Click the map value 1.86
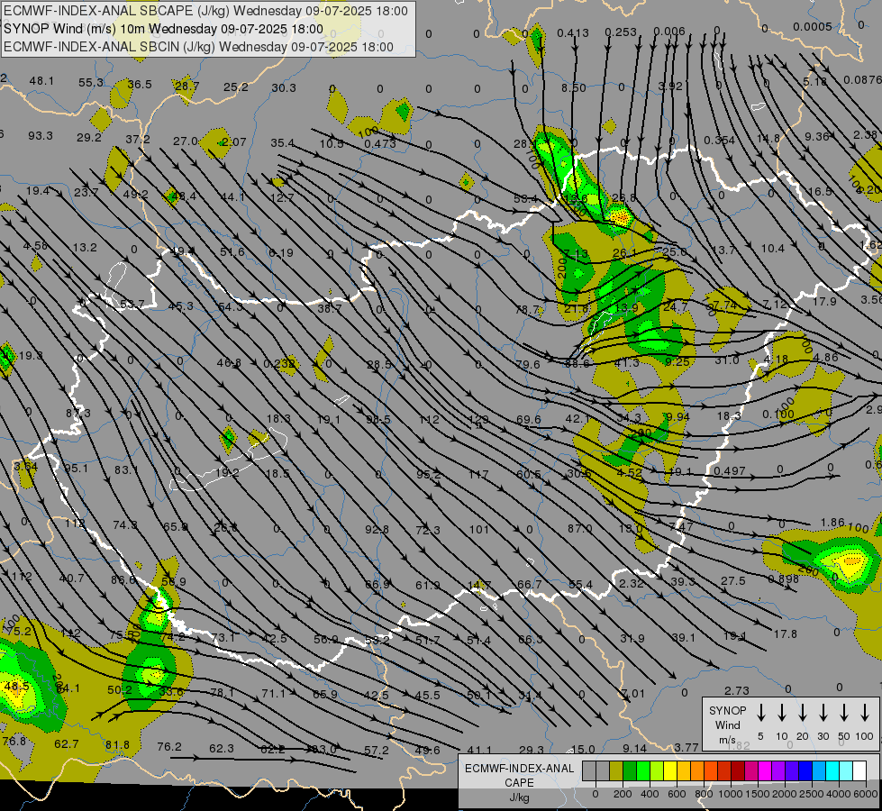 pos(832,523)
